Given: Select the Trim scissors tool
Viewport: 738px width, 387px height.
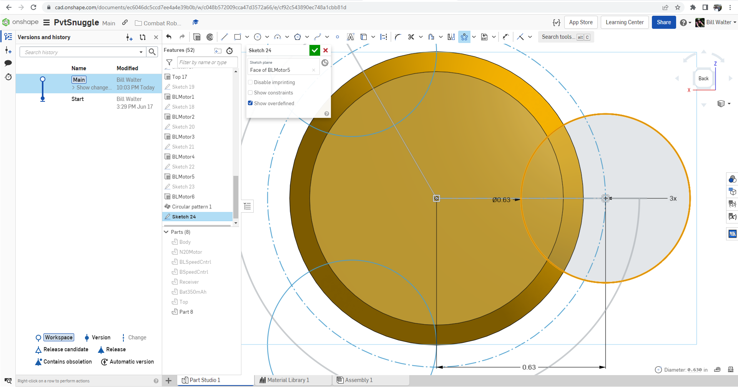Looking at the screenshot, I should click(x=411, y=37).
